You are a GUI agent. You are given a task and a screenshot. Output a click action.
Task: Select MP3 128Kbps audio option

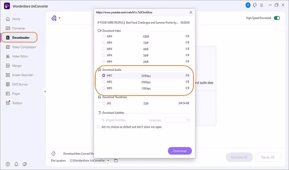[104, 88]
